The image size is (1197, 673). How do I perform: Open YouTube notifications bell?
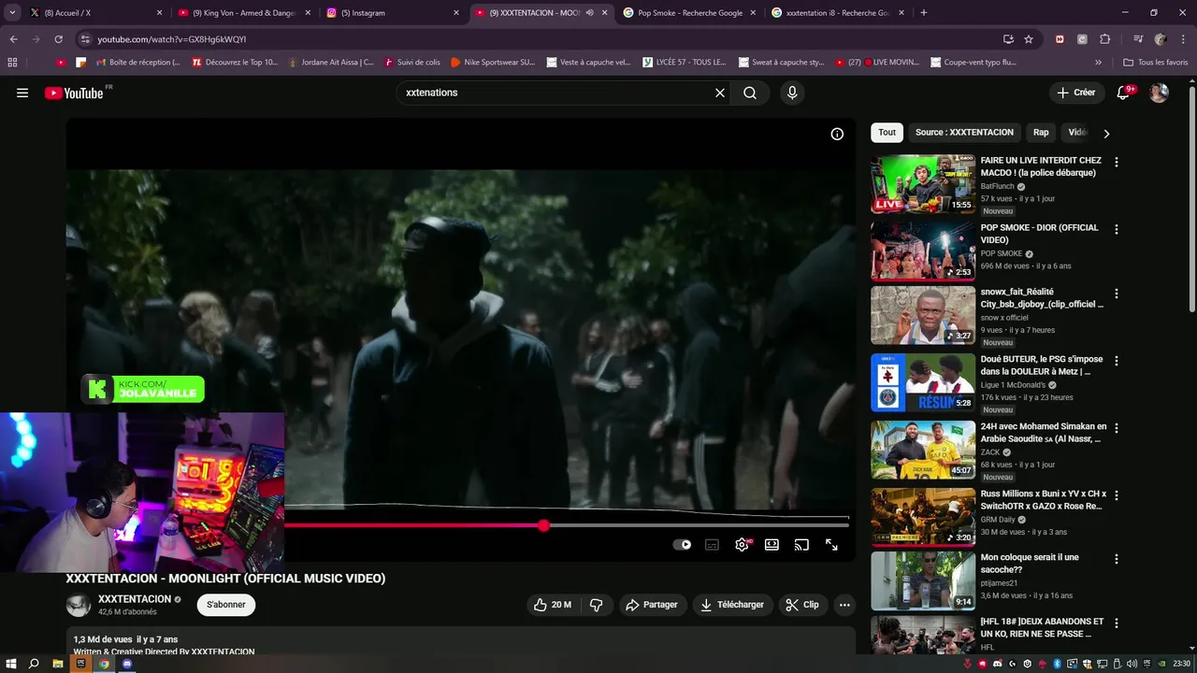coord(1124,93)
